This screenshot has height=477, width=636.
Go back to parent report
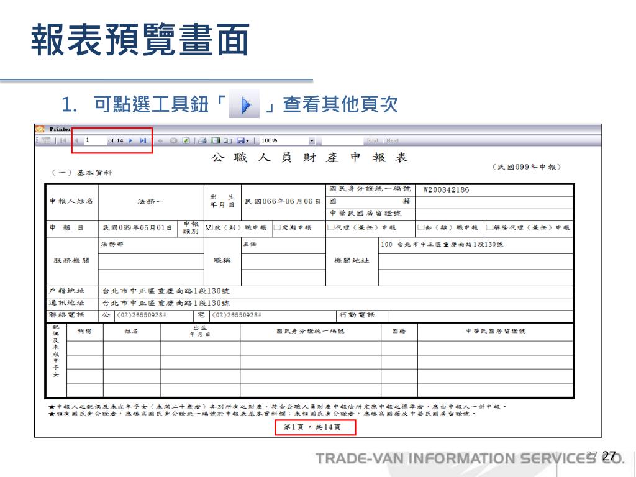pos(160,140)
